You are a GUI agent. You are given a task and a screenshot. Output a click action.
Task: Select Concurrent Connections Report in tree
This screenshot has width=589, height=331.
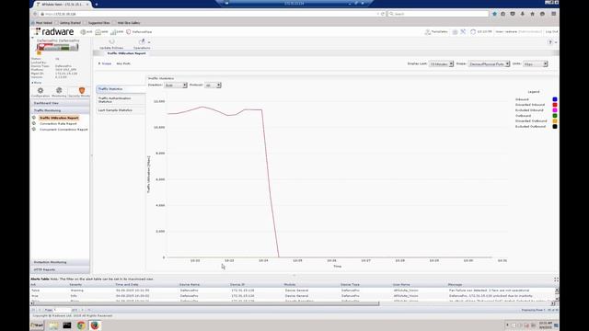coord(64,129)
